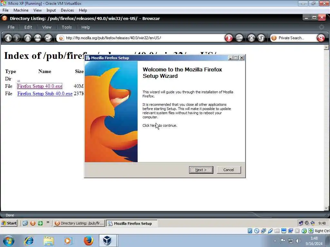This screenshot has height=247, width=330.
Task: Click the print icon in Browzar toolbar
Action: point(38,38)
